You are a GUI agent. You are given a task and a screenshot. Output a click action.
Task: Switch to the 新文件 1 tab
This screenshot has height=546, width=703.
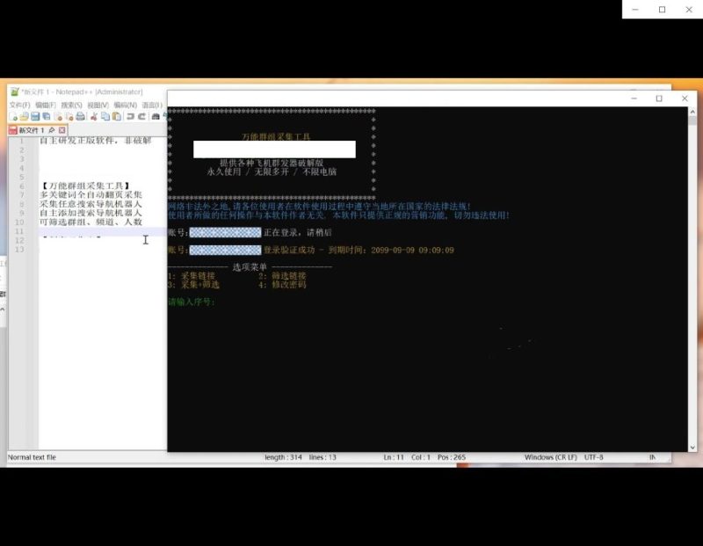click(31, 130)
